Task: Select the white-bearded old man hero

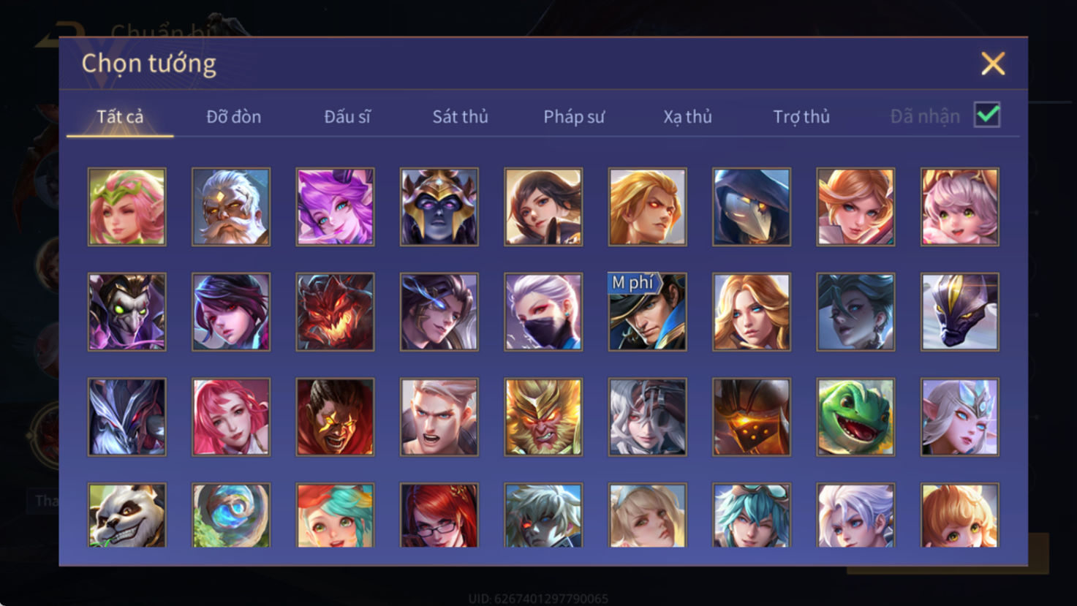Action: pos(231,207)
